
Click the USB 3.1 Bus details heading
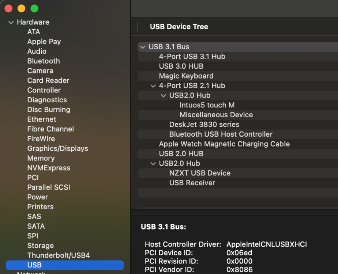click(164, 227)
